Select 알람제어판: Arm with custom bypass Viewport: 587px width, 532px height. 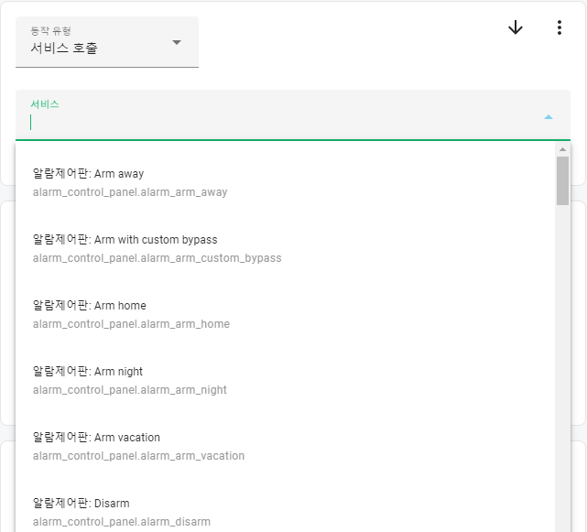pos(286,248)
